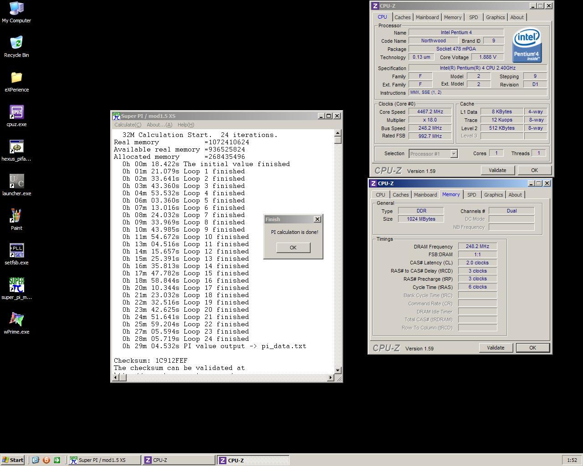This screenshot has width=583, height=466.
Task: Switch to CPU tab in lower CPU-Z
Action: click(x=380, y=195)
